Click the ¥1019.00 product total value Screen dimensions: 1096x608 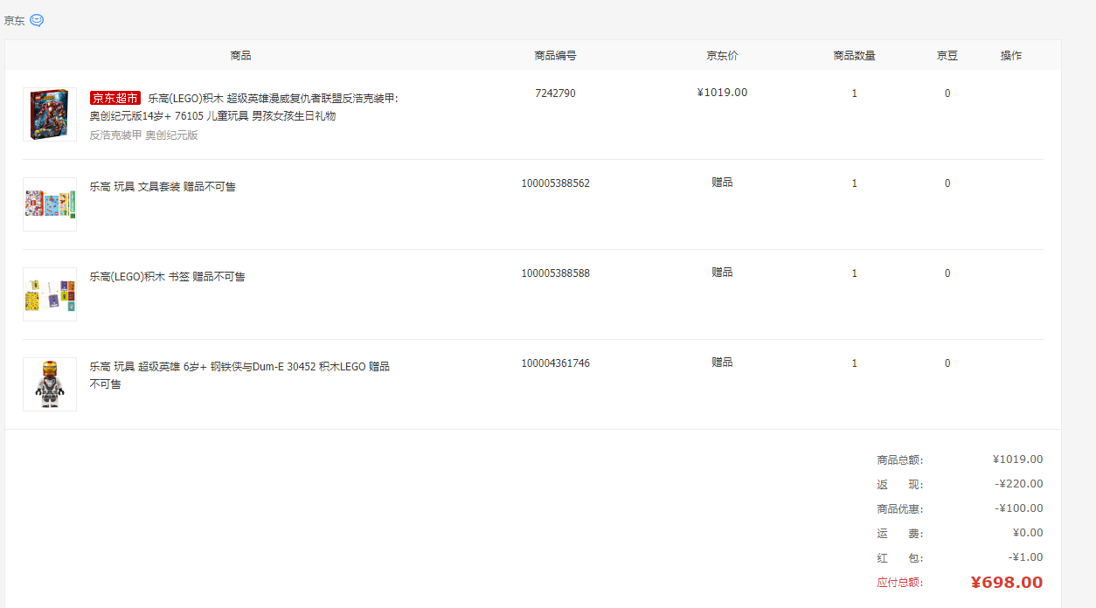point(1018,459)
